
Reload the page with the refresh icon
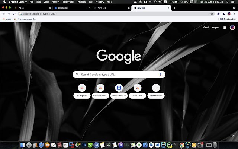click(14, 14)
